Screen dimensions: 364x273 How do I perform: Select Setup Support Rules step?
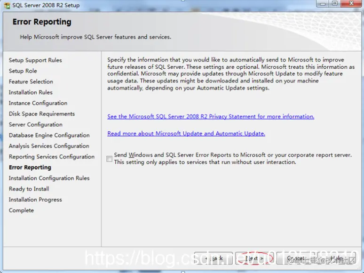(35, 60)
